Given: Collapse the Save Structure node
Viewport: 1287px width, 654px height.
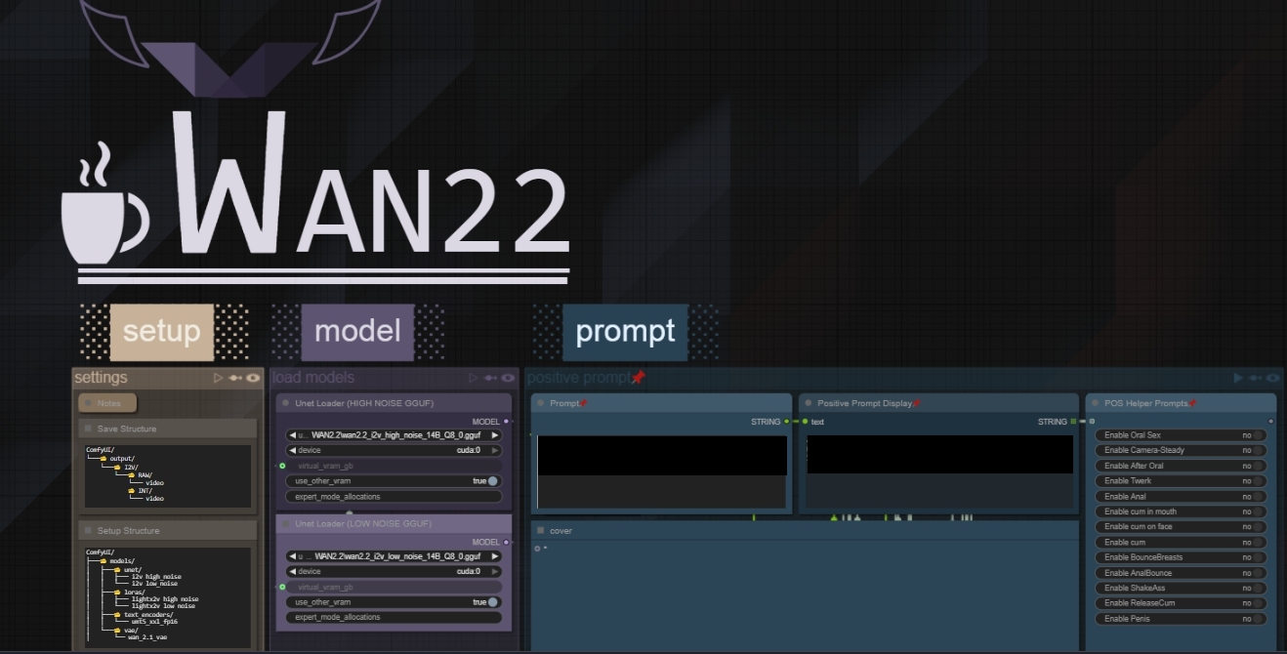Looking at the screenshot, I should click(88, 429).
